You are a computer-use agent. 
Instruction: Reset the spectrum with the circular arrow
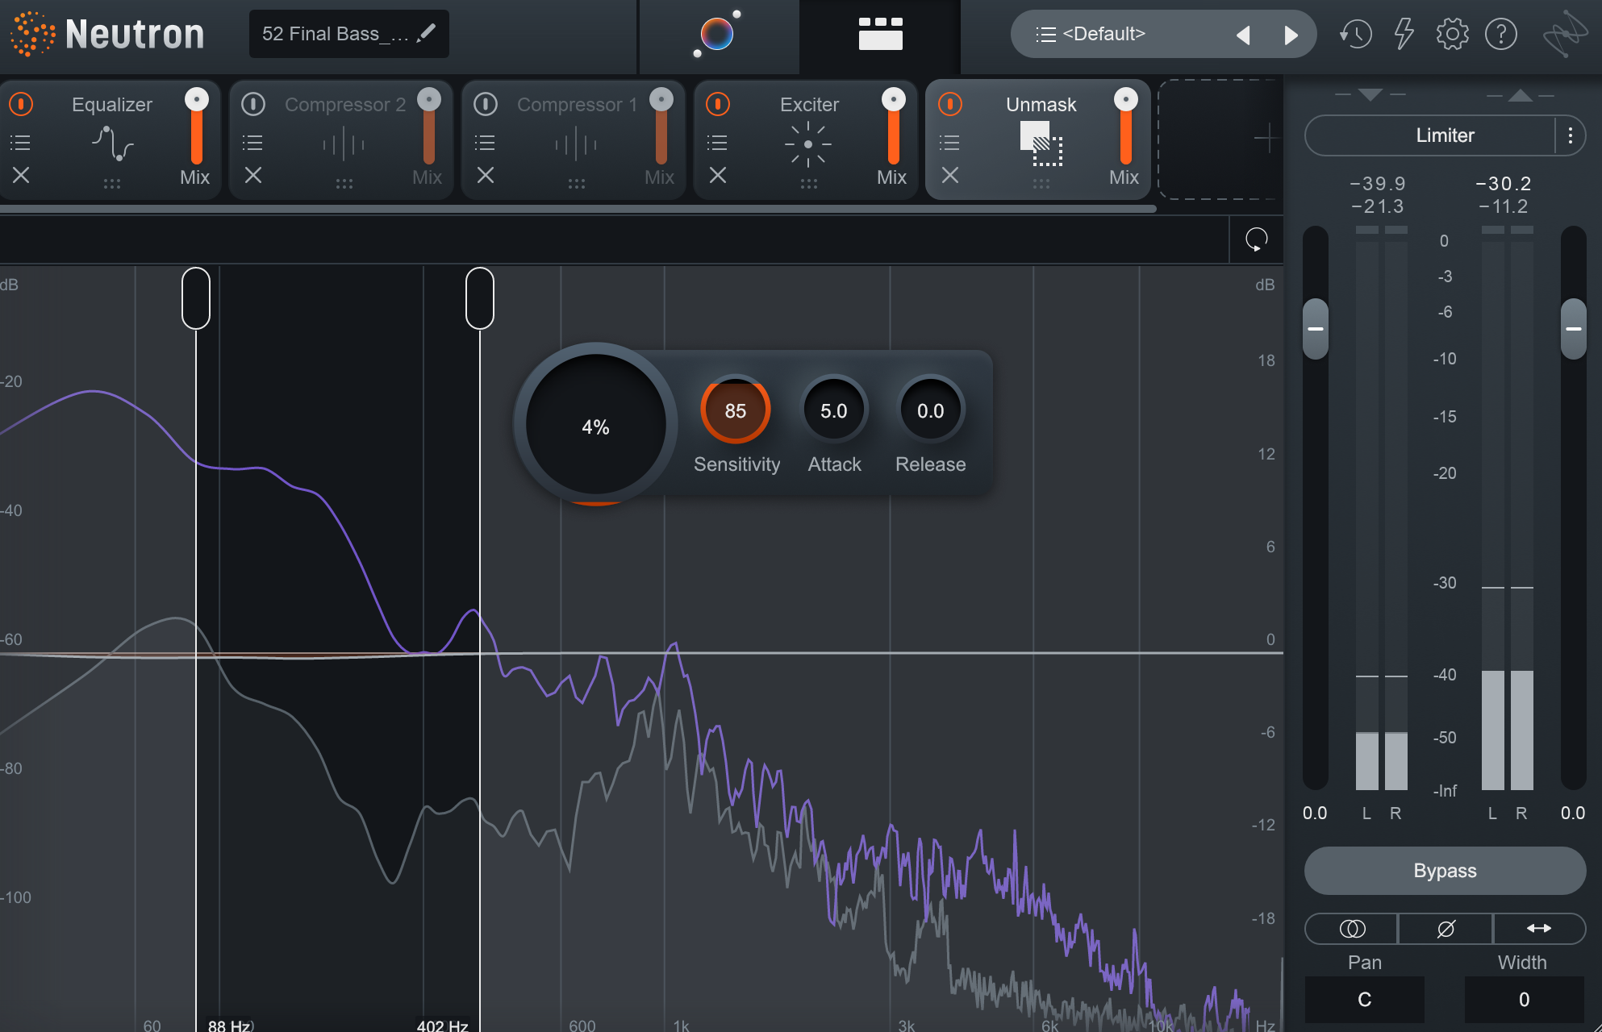click(1256, 239)
